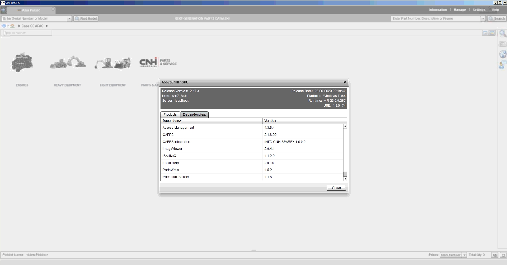Screen dimensions: 507x265
Task: Open the Engines category thumbnail
Action: click(x=22, y=62)
